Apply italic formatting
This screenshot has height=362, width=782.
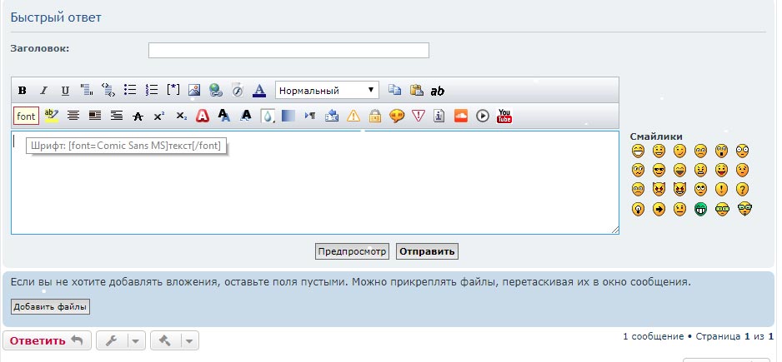click(43, 91)
